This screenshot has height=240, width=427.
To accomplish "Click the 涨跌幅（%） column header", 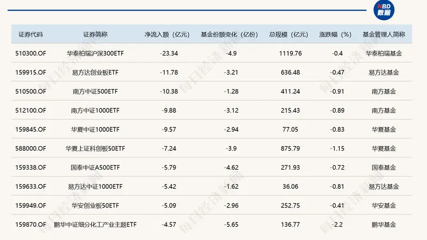I will [335, 35].
